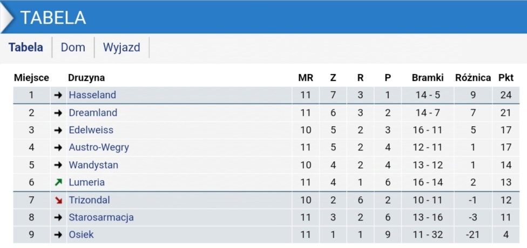Open the Hasseland team link
This screenshot has height=248, width=527.
[92, 95]
